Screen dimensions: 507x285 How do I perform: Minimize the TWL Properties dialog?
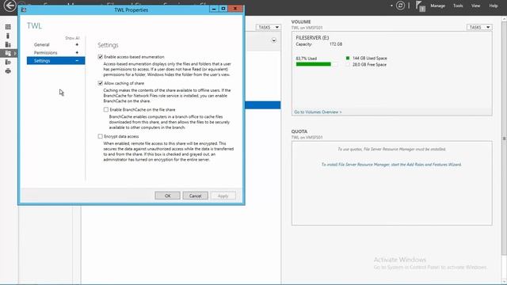pos(214,9)
